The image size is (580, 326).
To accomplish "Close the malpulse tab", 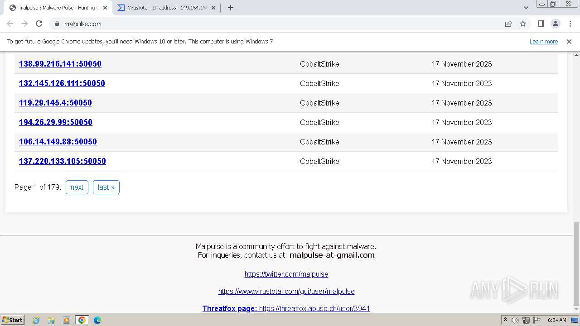I will pos(105,8).
